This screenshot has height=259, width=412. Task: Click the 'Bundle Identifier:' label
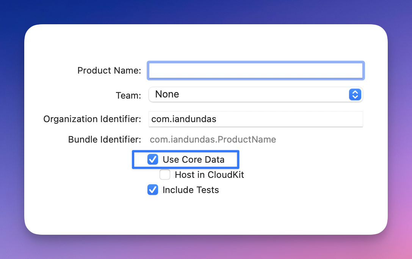105,140
